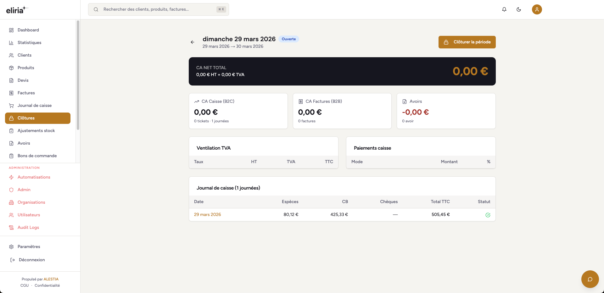Click Audit Logs icon
This screenshot has height=293, width=604.
click(11, 228)
